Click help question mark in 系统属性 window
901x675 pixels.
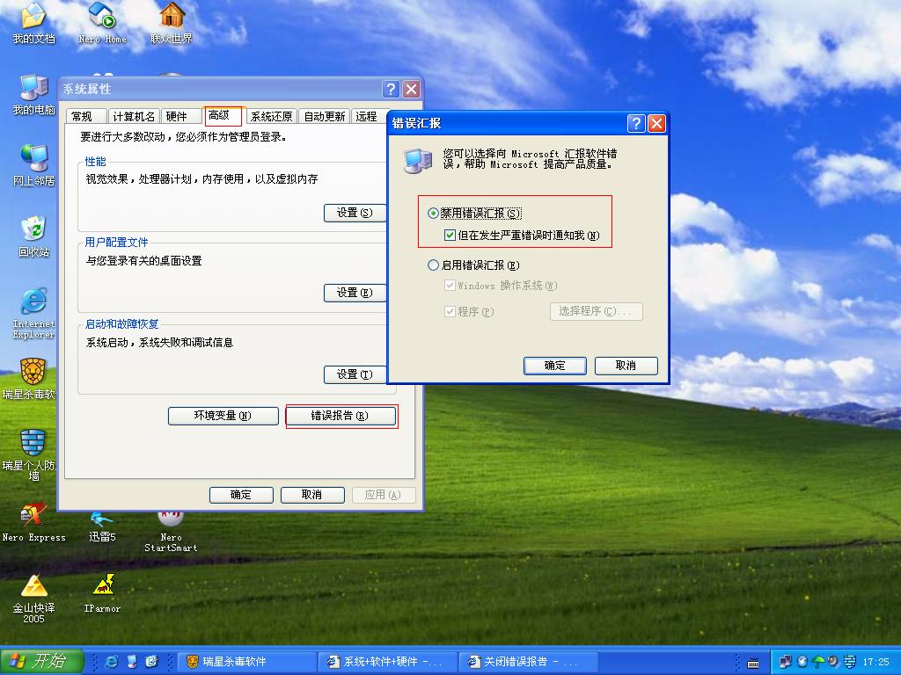[391, 89]
